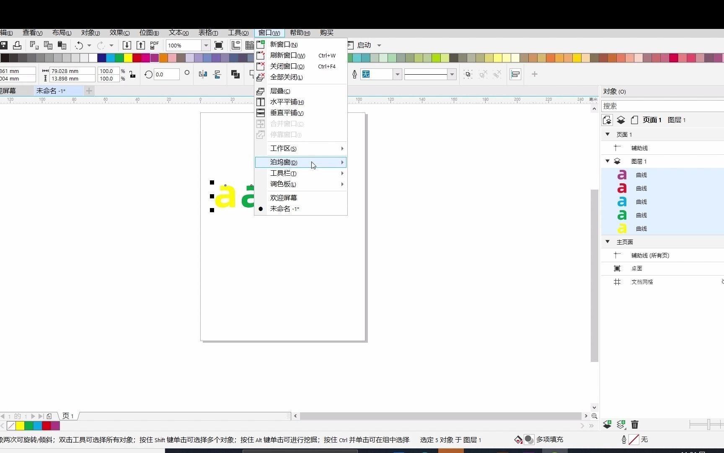Choose 刷新窗口 from the Window menu
This screenshot has width=724, height=453.
pyautogui.click(x=301, y=55)
